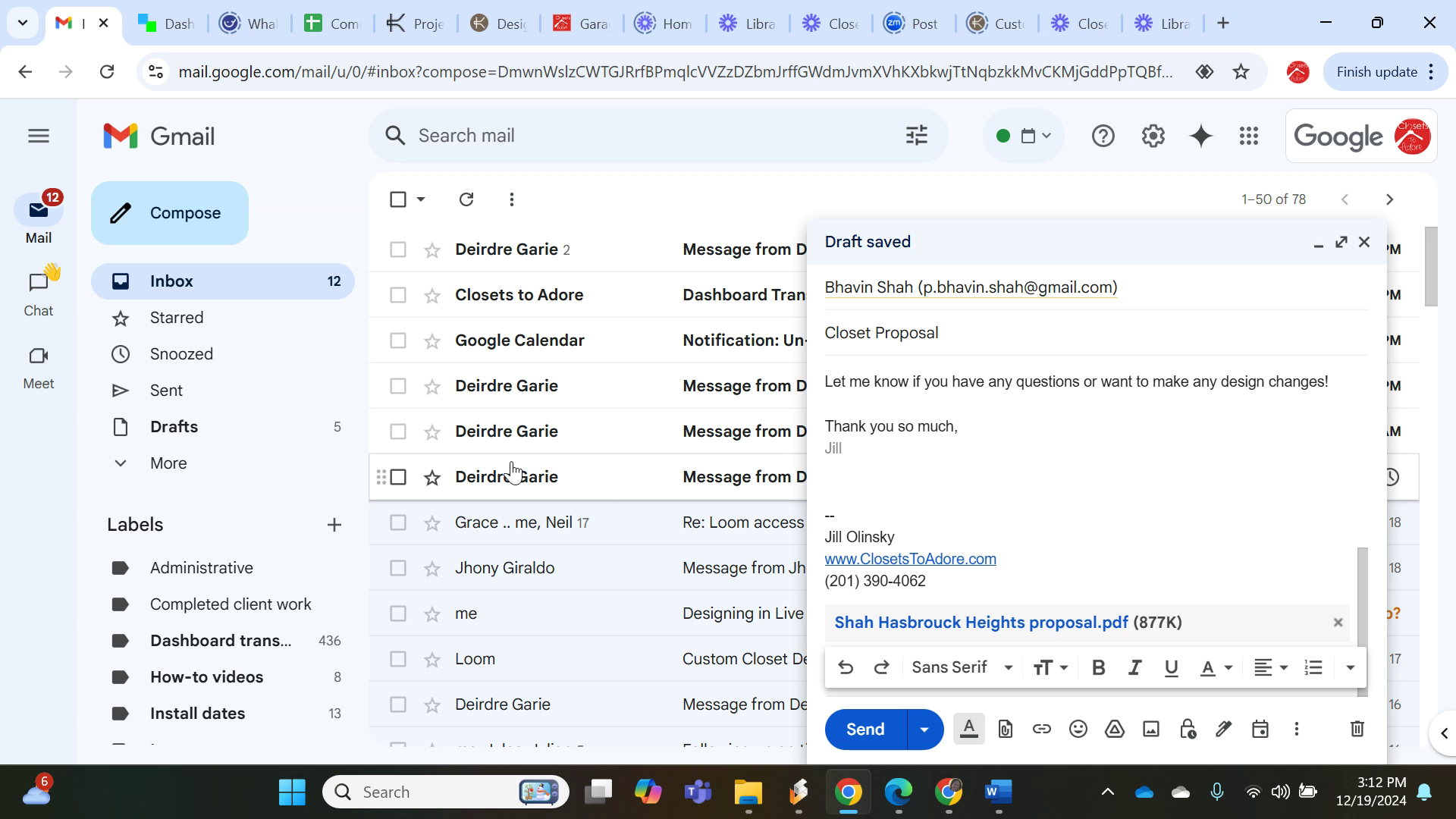1456x819 pixels.
Task: Insert a link in the compose toolbar
Action: (1041, 730)
